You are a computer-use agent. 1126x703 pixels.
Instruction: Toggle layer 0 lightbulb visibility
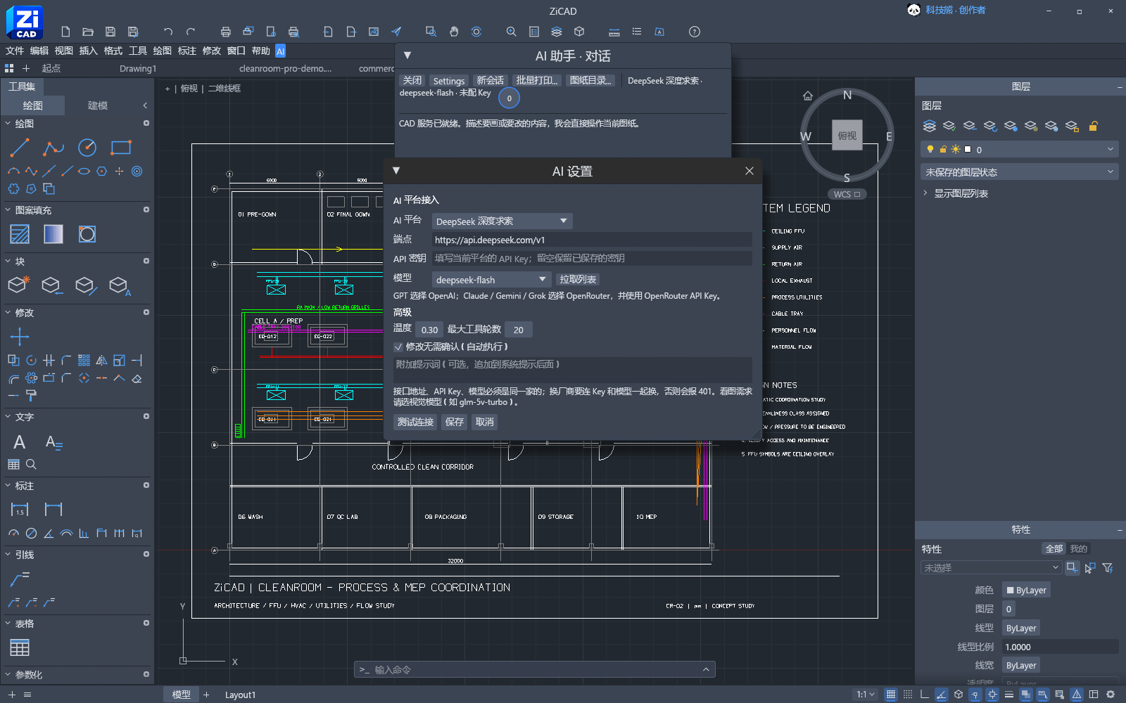point(930,149)
